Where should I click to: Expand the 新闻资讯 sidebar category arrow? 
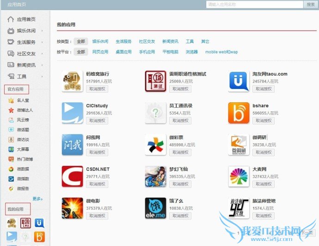click(x=43, y=65)
